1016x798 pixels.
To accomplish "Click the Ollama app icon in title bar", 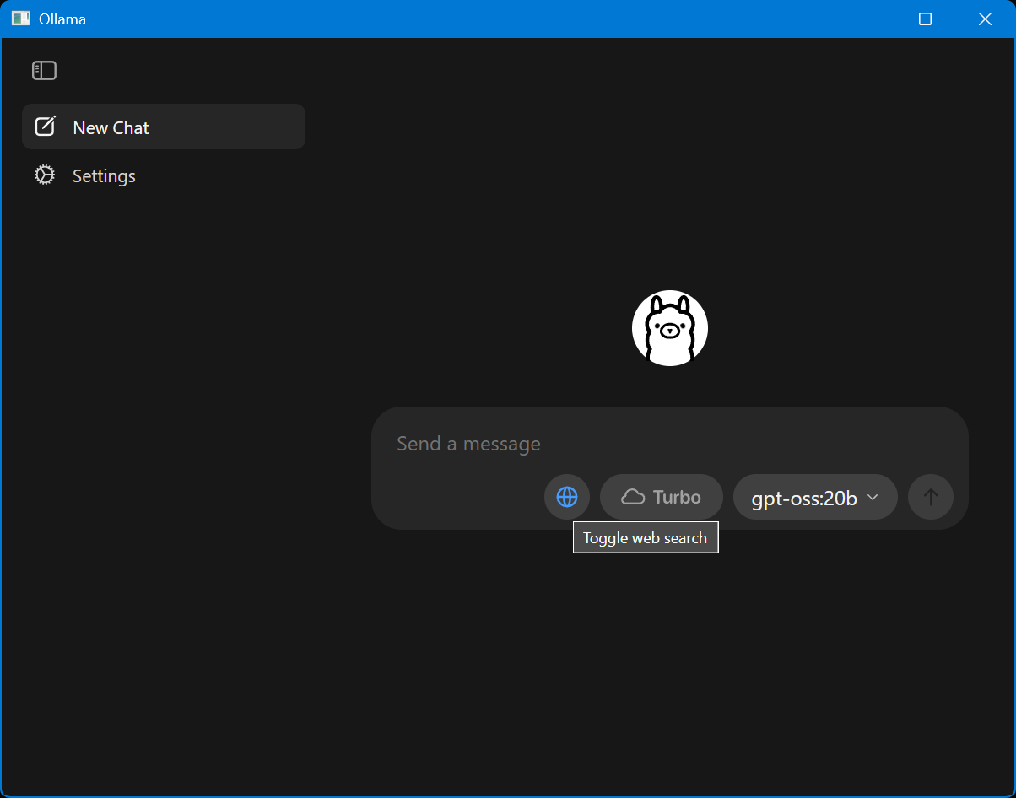I will 20,19.
